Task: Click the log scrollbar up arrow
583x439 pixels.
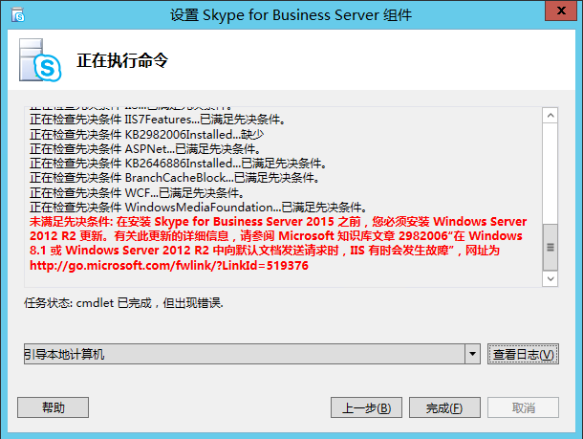Action: 551,115
